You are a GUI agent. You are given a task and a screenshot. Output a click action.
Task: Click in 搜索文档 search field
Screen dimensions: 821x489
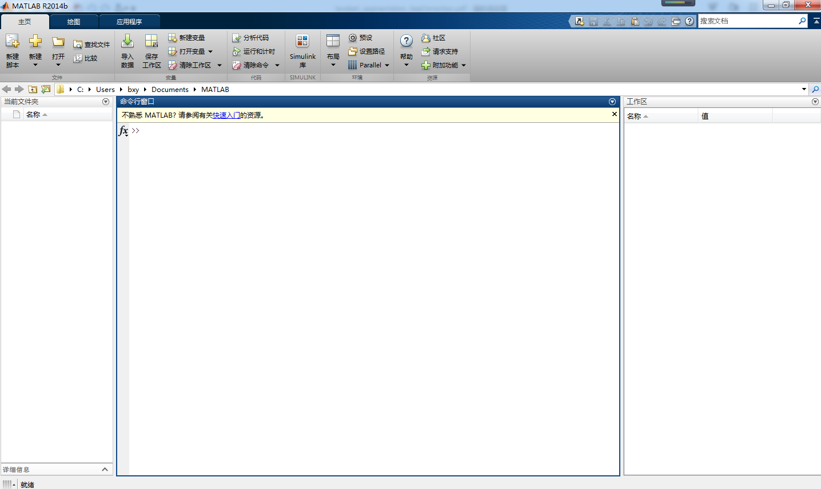tap(747, 21)
